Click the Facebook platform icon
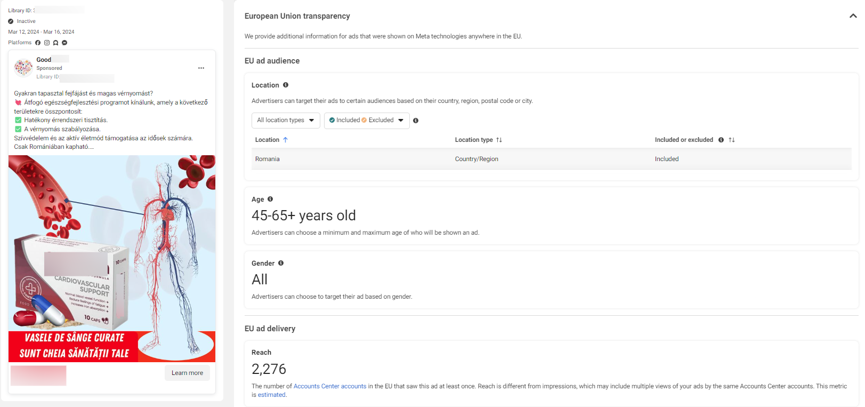Viewport: 865px width, 407px height. (38, 43)
